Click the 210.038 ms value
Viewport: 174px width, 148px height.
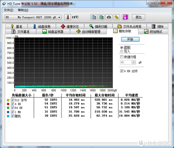coord(104,111)
